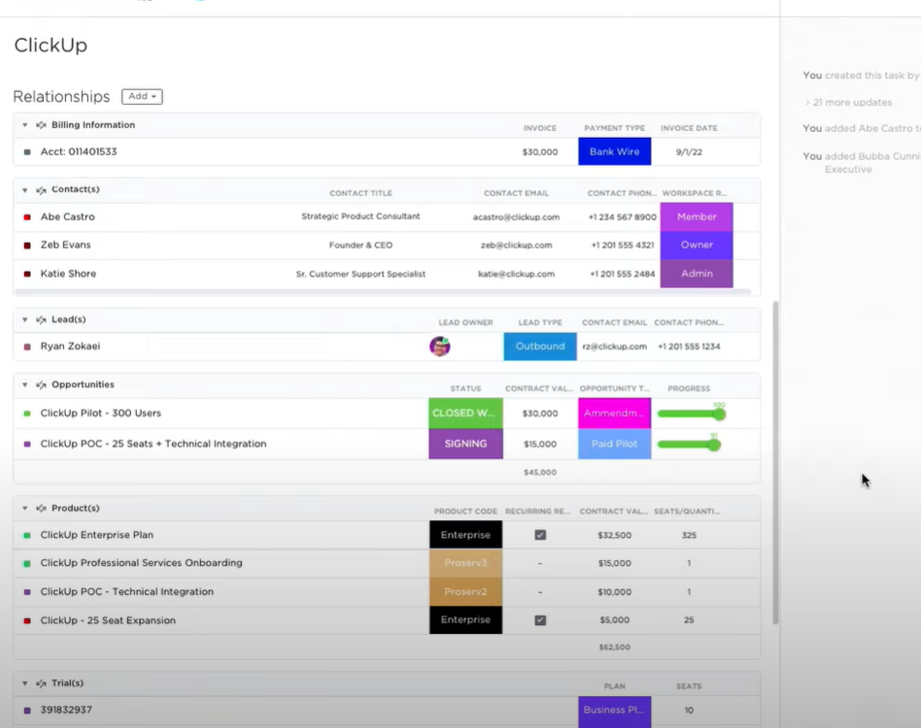Click the CLOSED W... status label

(x=465, y=413)
